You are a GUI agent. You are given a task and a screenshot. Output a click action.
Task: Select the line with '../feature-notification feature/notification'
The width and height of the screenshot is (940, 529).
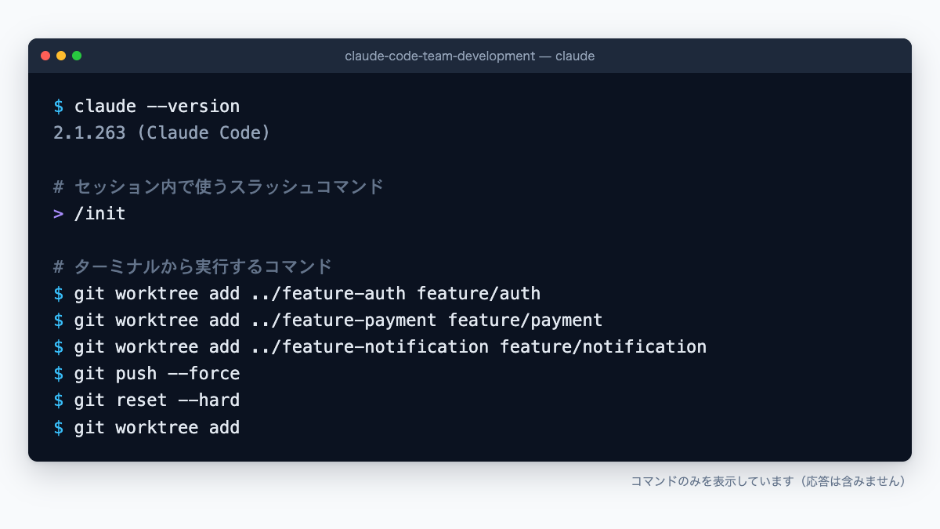tap(380, 346)
